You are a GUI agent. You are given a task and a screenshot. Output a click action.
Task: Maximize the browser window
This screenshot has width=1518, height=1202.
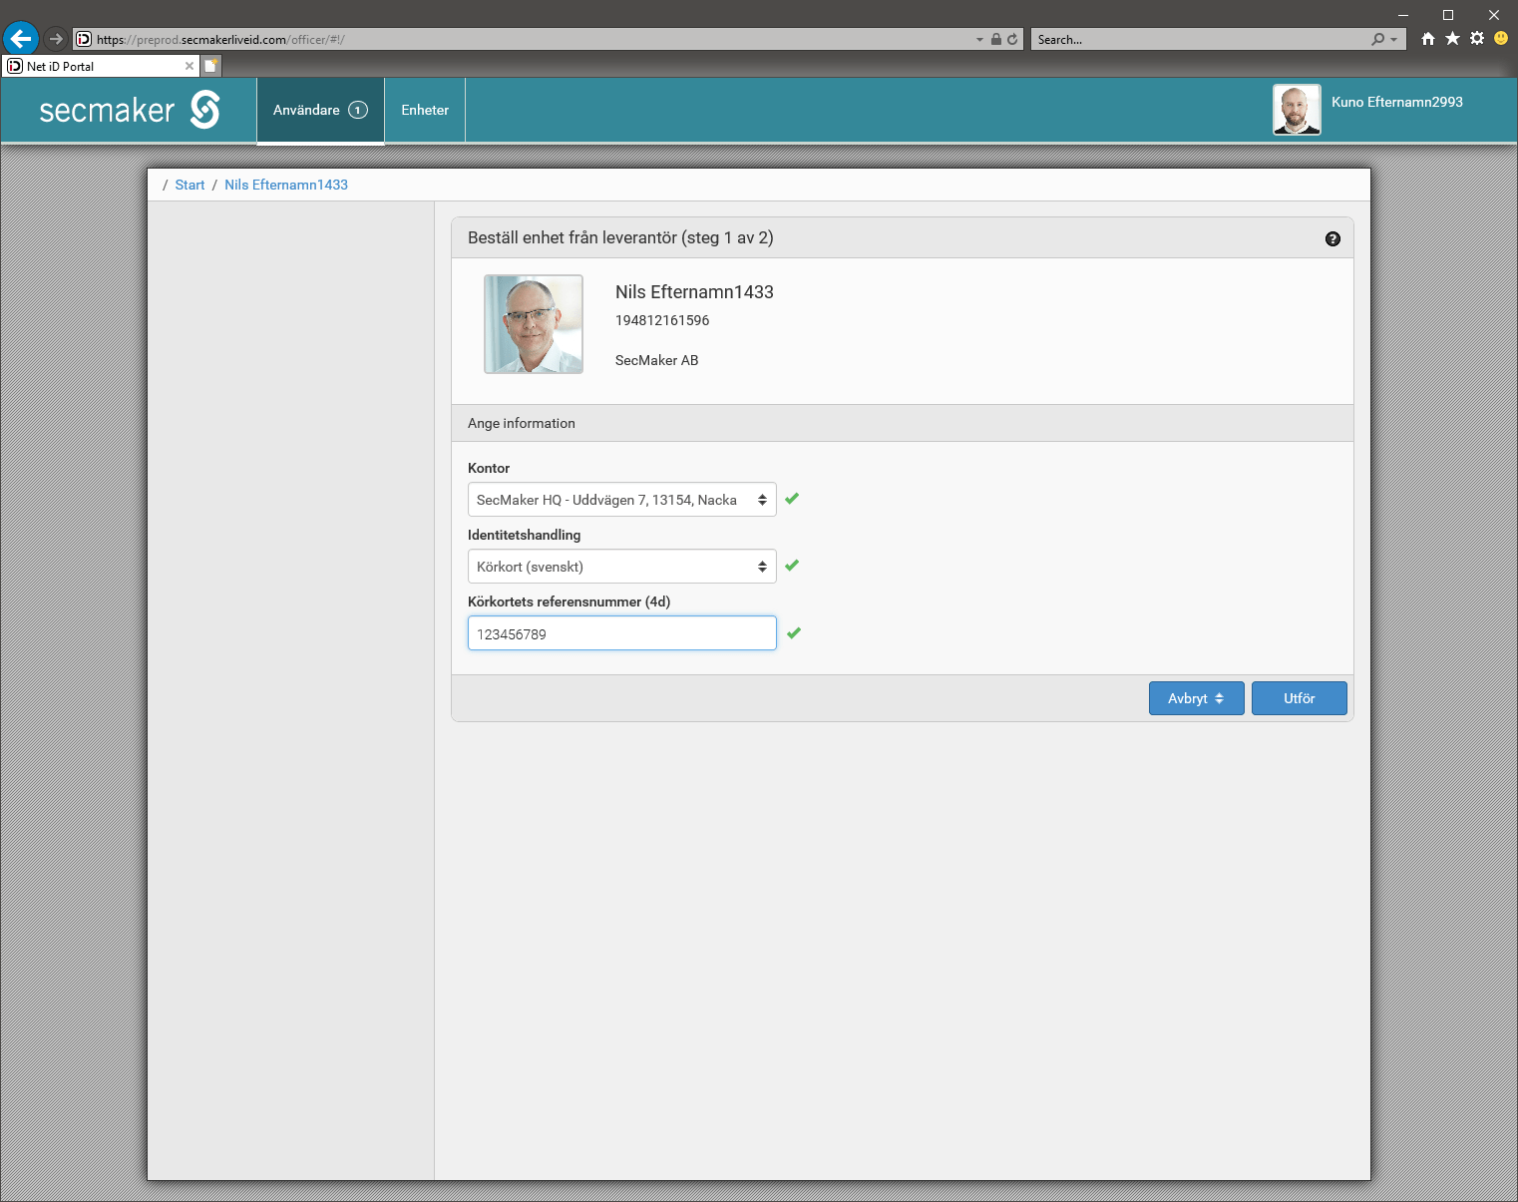(x=1448, y=14)
